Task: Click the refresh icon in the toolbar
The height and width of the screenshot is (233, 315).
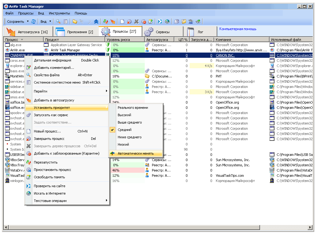Action: click(33, 22)
